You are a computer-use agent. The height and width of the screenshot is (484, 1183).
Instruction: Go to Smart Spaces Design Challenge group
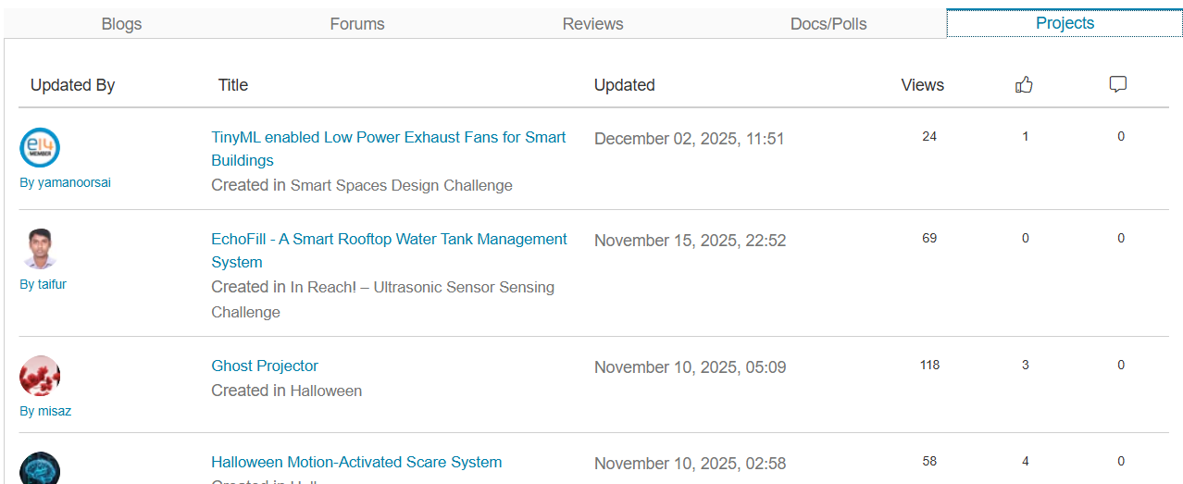(401, 186)
